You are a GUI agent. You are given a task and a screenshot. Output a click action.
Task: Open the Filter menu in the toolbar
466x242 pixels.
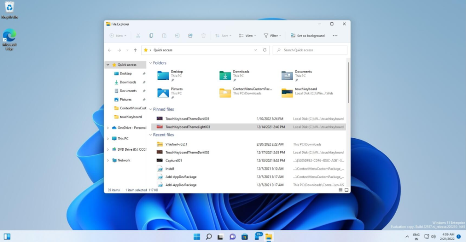pyautogui.click(x=273, y=36)
